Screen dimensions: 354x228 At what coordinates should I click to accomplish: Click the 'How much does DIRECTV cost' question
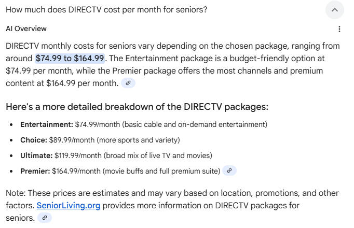[x=106, y=10]
